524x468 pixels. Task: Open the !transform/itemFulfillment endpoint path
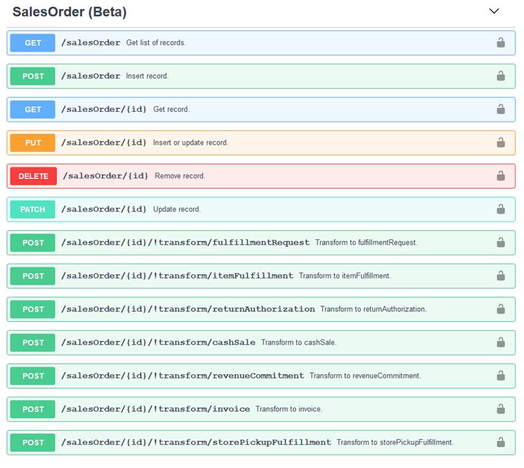click(177, 276)
